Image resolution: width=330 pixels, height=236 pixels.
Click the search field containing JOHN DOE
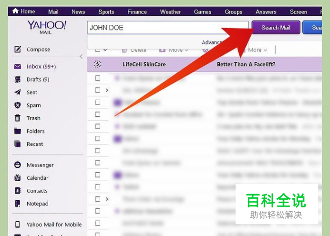(x=168, y=28)
